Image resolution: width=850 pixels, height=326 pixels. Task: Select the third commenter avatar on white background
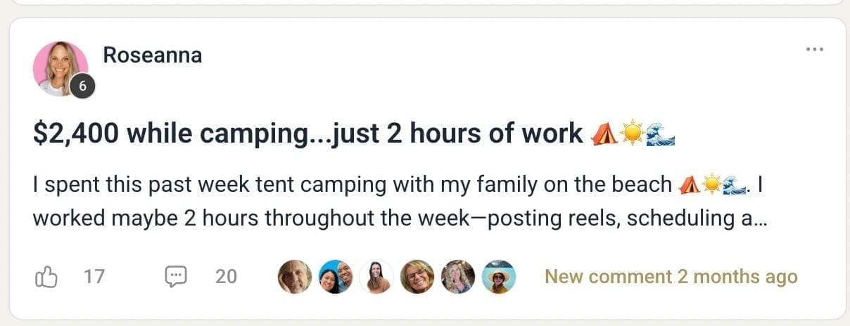[376, 277]
